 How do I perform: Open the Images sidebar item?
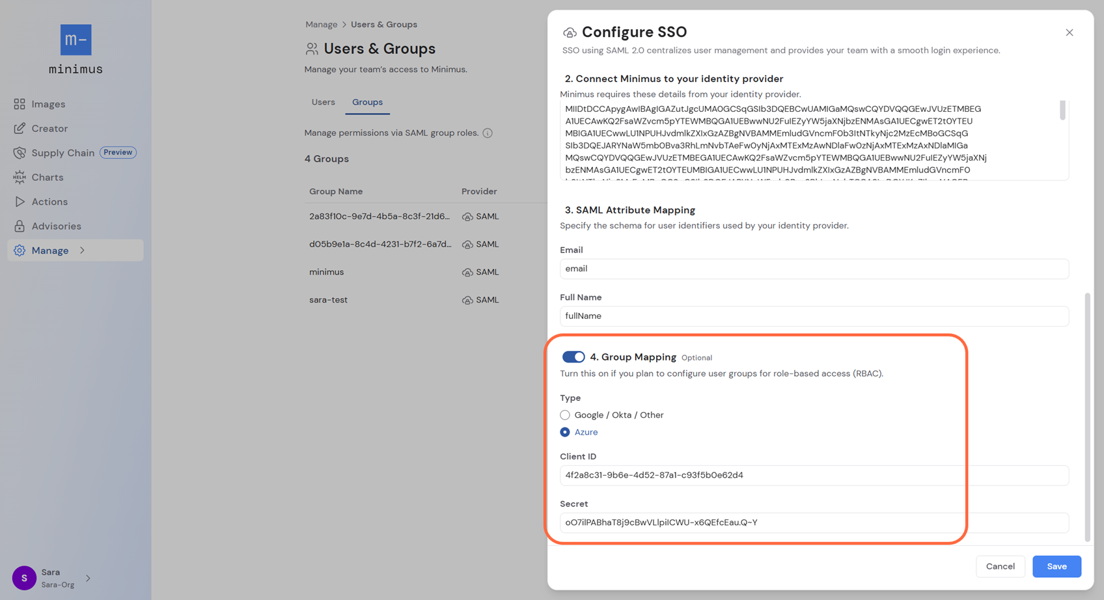pyautogui.click(x=76, y=104)
